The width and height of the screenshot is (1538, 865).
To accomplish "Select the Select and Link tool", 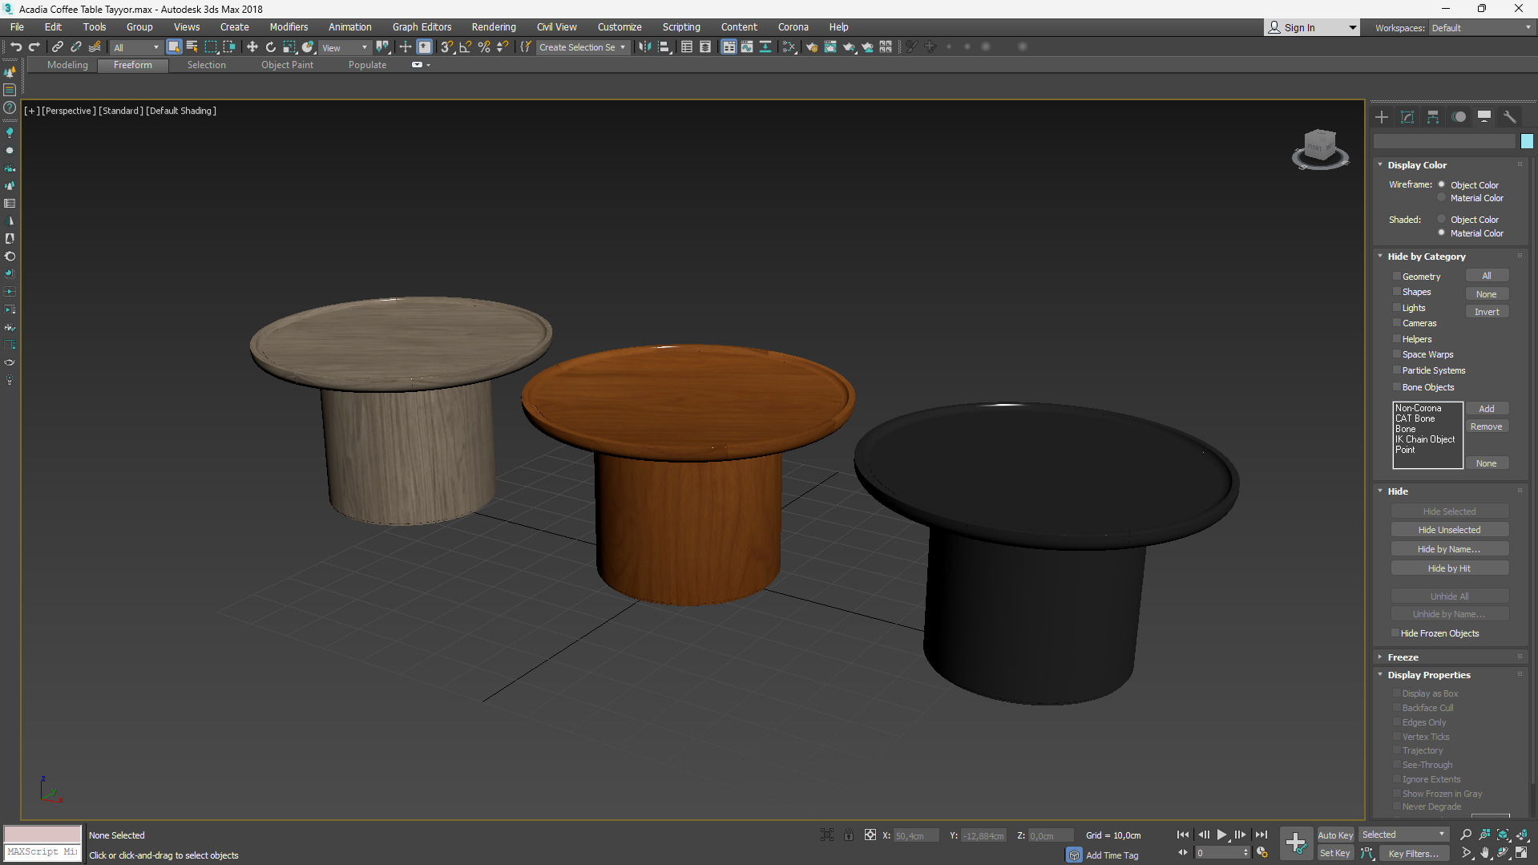I will [58, 47].
